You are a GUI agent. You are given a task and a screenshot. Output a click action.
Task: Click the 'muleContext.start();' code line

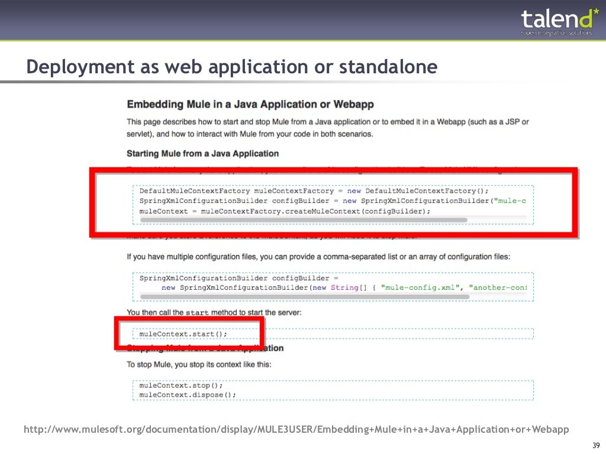coord(183,334)
